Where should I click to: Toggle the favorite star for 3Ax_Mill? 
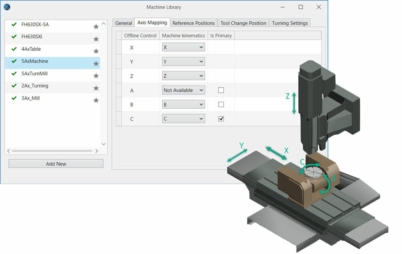pos(96,101)
